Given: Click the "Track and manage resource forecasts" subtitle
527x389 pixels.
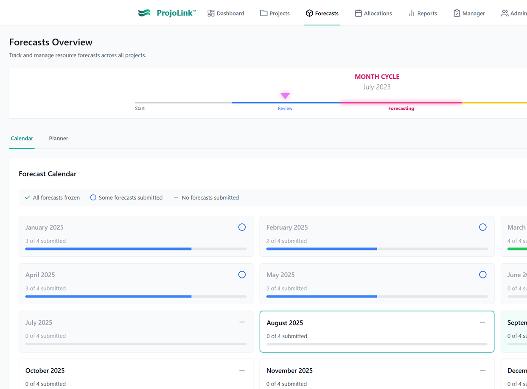Looking at the screenshot, I should coord(78,55).
